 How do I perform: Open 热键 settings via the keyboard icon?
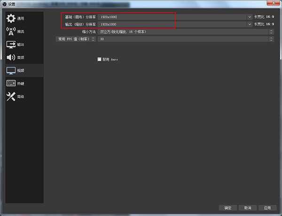click(x=11, y=84)
